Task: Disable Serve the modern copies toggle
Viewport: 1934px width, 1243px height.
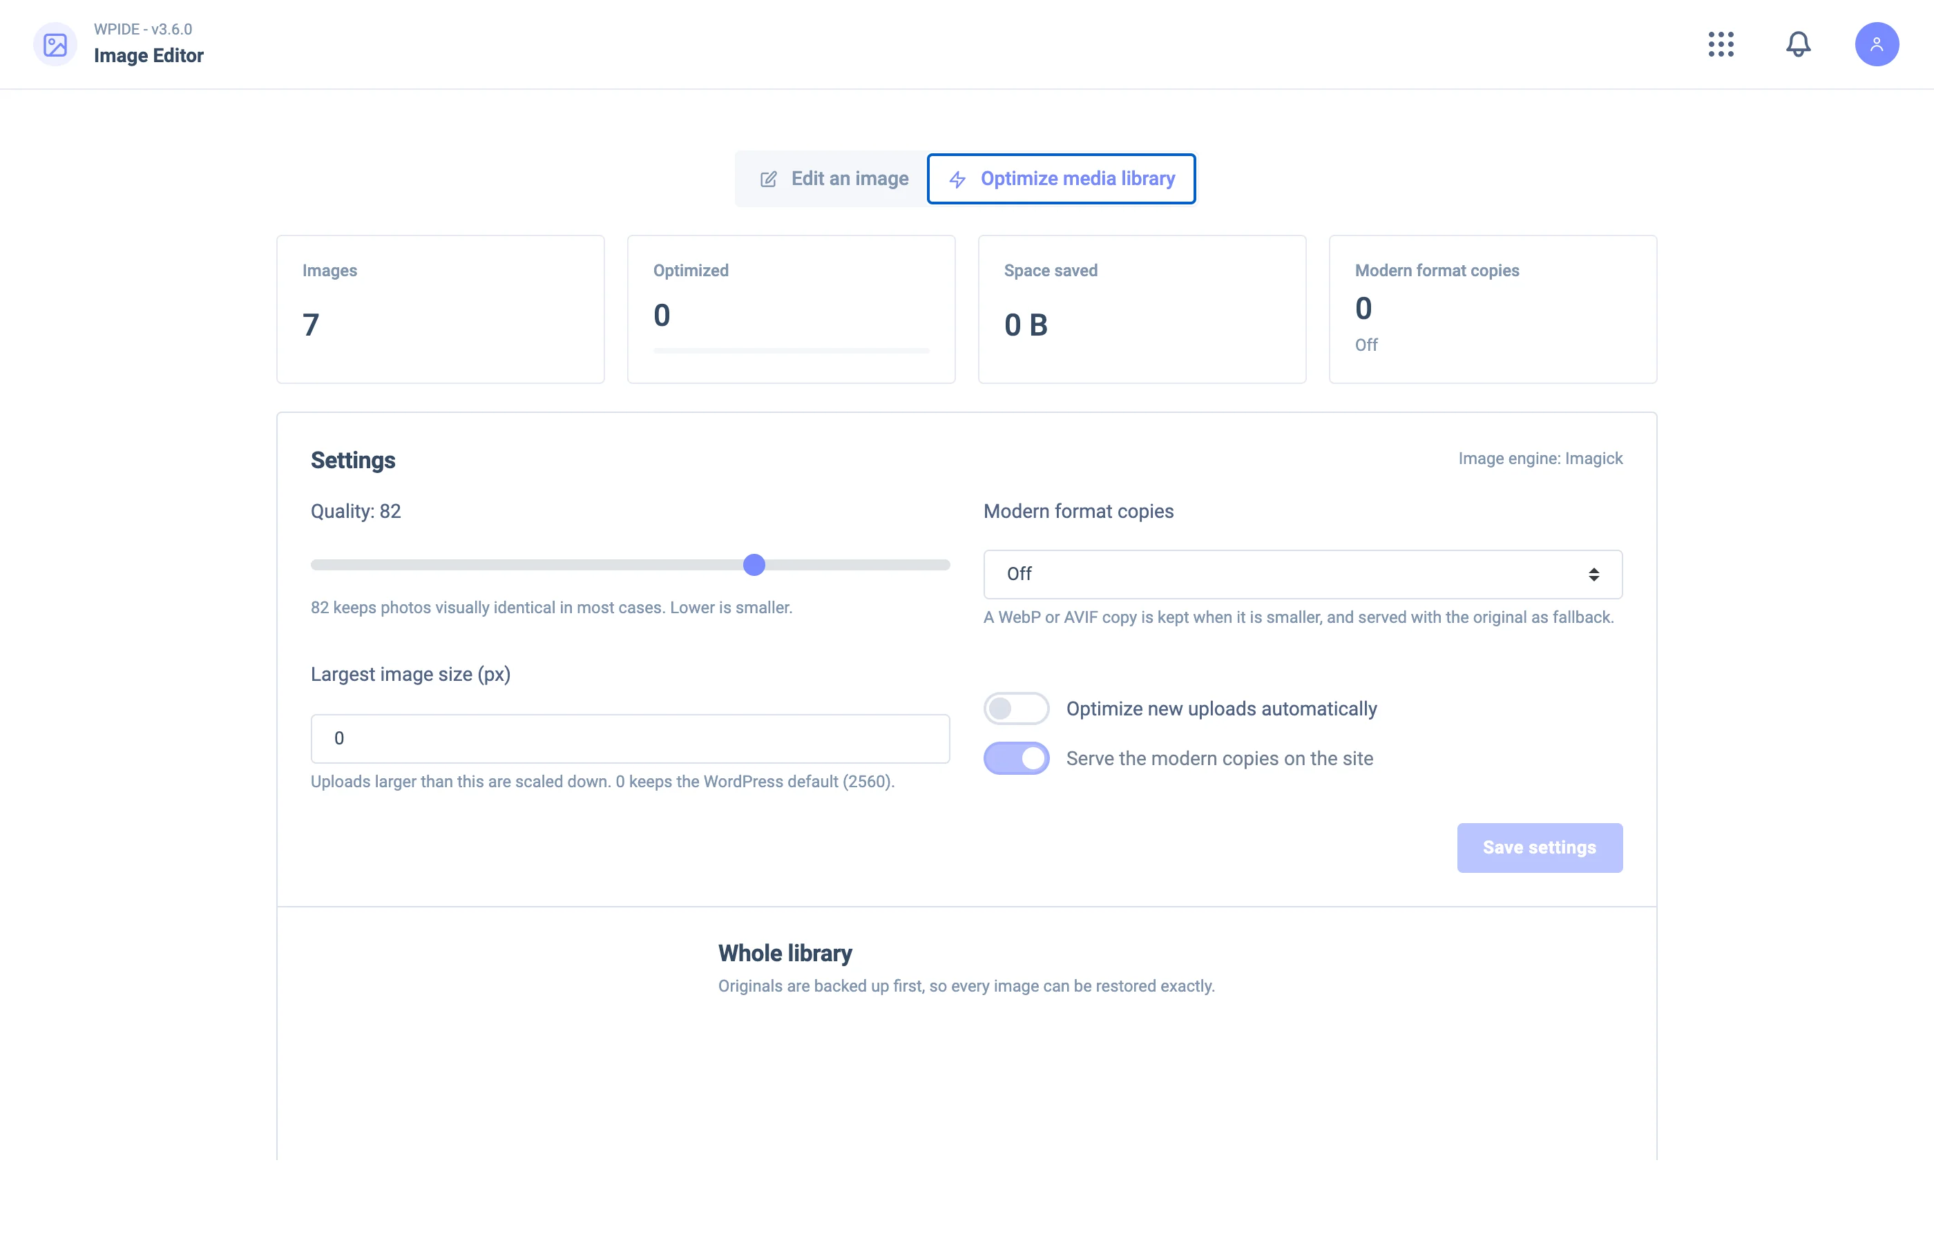Action: pyautogui.click(x=1015, y=759)
